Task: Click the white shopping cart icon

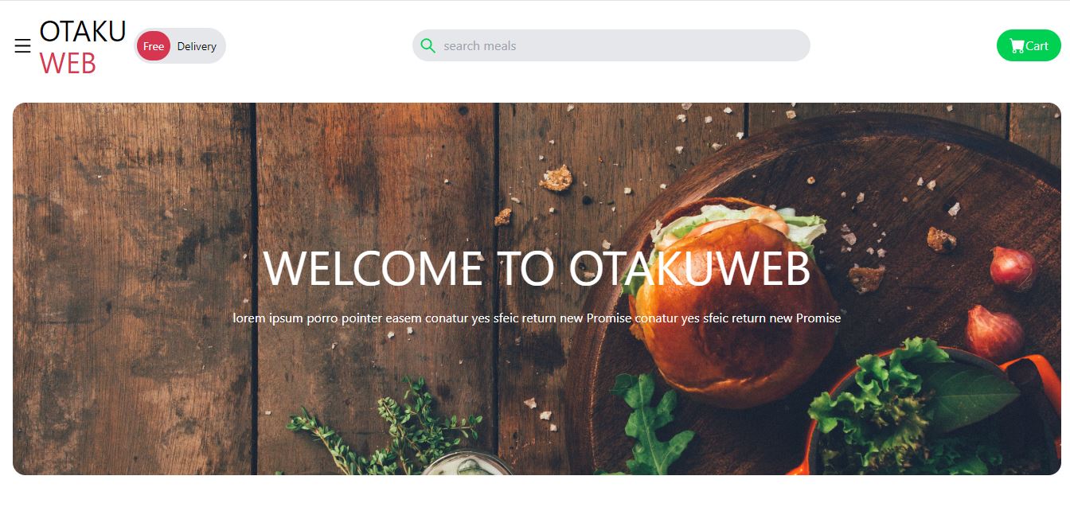Action: tap(1017, 46)
